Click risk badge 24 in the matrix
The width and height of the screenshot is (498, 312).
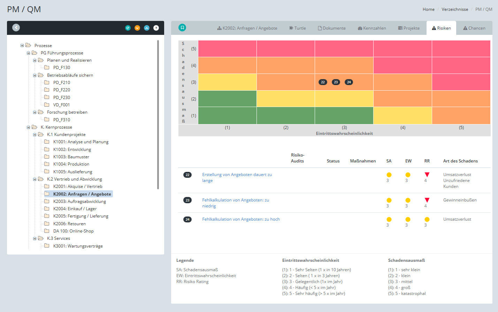pos(349,82)
